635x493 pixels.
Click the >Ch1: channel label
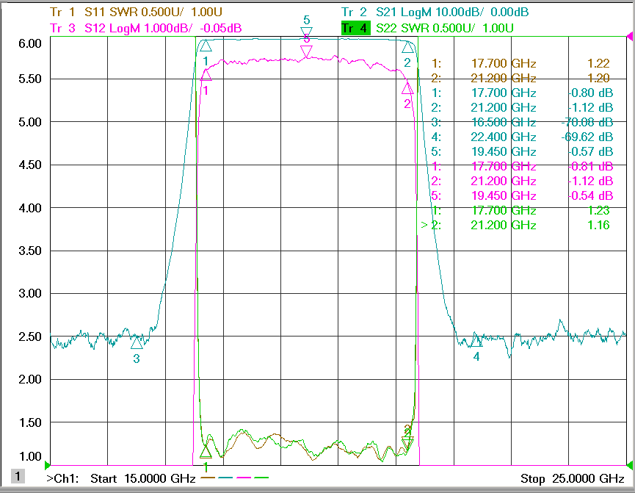pos(62,478)
